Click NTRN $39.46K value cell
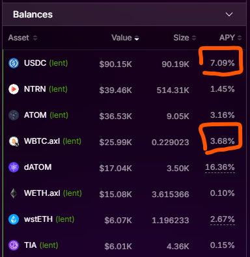Screen dimensions: 250x257 pyautogui.click(x=115, y=90)
